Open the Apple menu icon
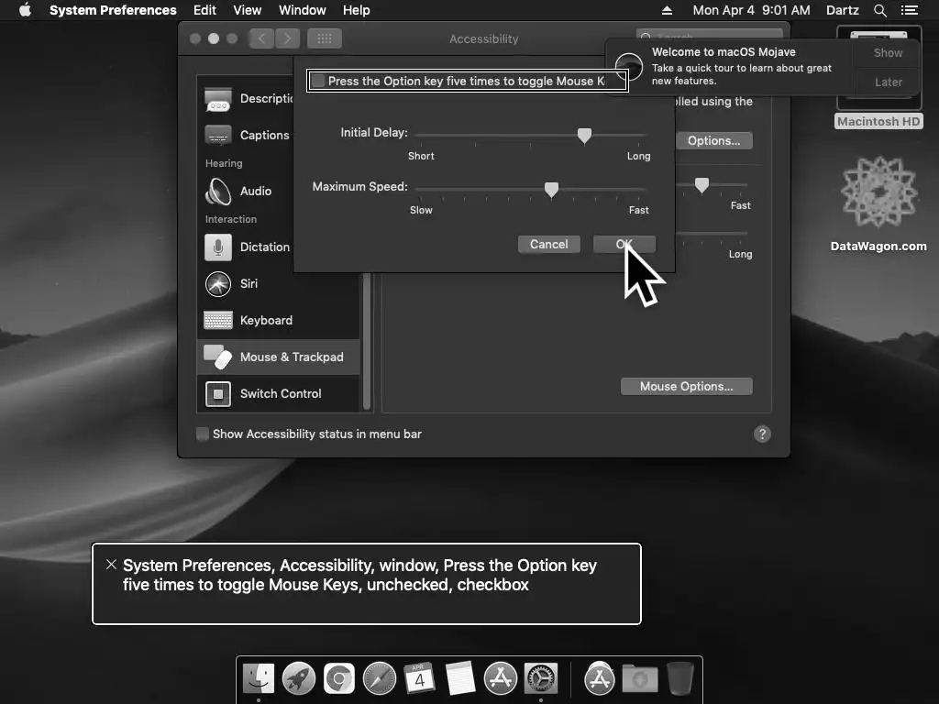This screenshot has height=704, width=939. [x=25, y=10]
